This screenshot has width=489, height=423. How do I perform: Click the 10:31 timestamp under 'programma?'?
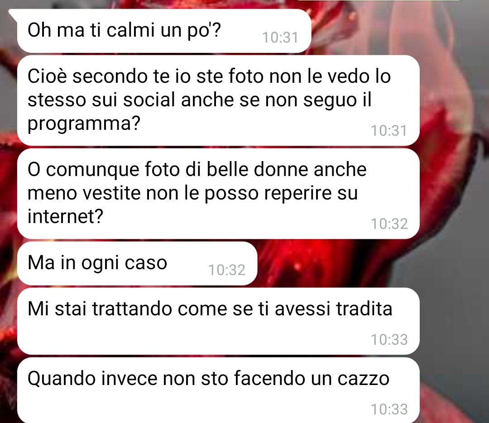click(389, 131)
